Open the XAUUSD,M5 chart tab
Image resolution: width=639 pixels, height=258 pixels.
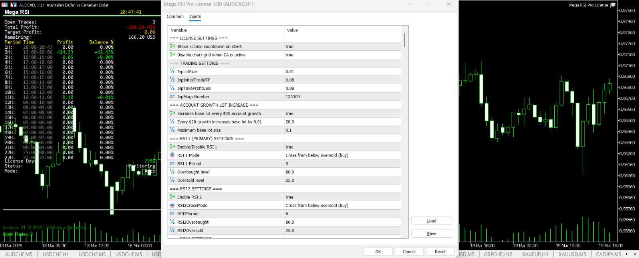click(572, 254)
